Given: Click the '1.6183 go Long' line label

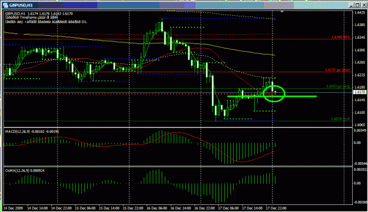Looking at the screenshot, I should coord(338,86).
